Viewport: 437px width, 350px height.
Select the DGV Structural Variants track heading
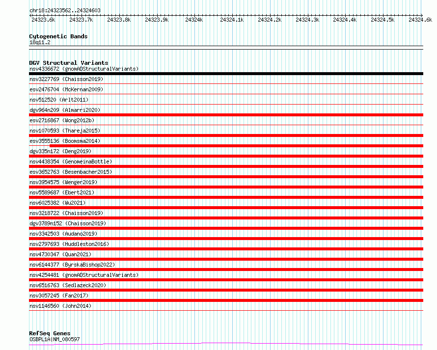(x=69, y=63)
